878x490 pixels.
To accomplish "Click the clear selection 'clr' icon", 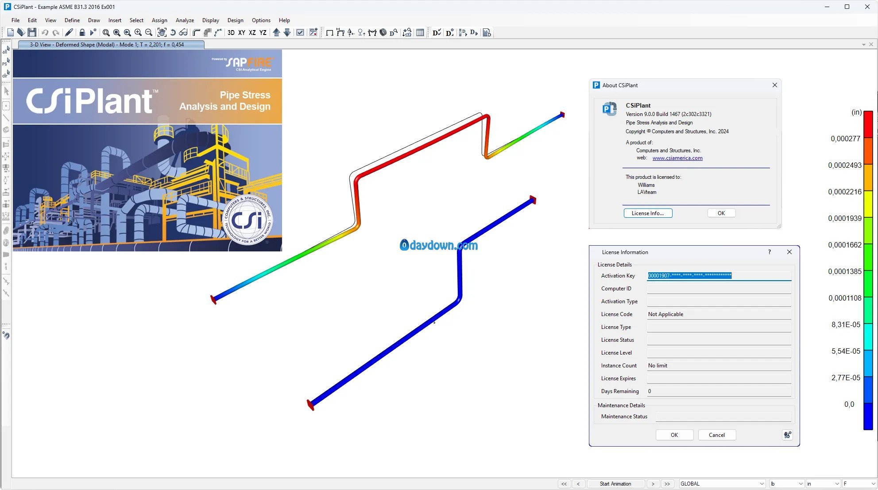I will click(6, 74).
